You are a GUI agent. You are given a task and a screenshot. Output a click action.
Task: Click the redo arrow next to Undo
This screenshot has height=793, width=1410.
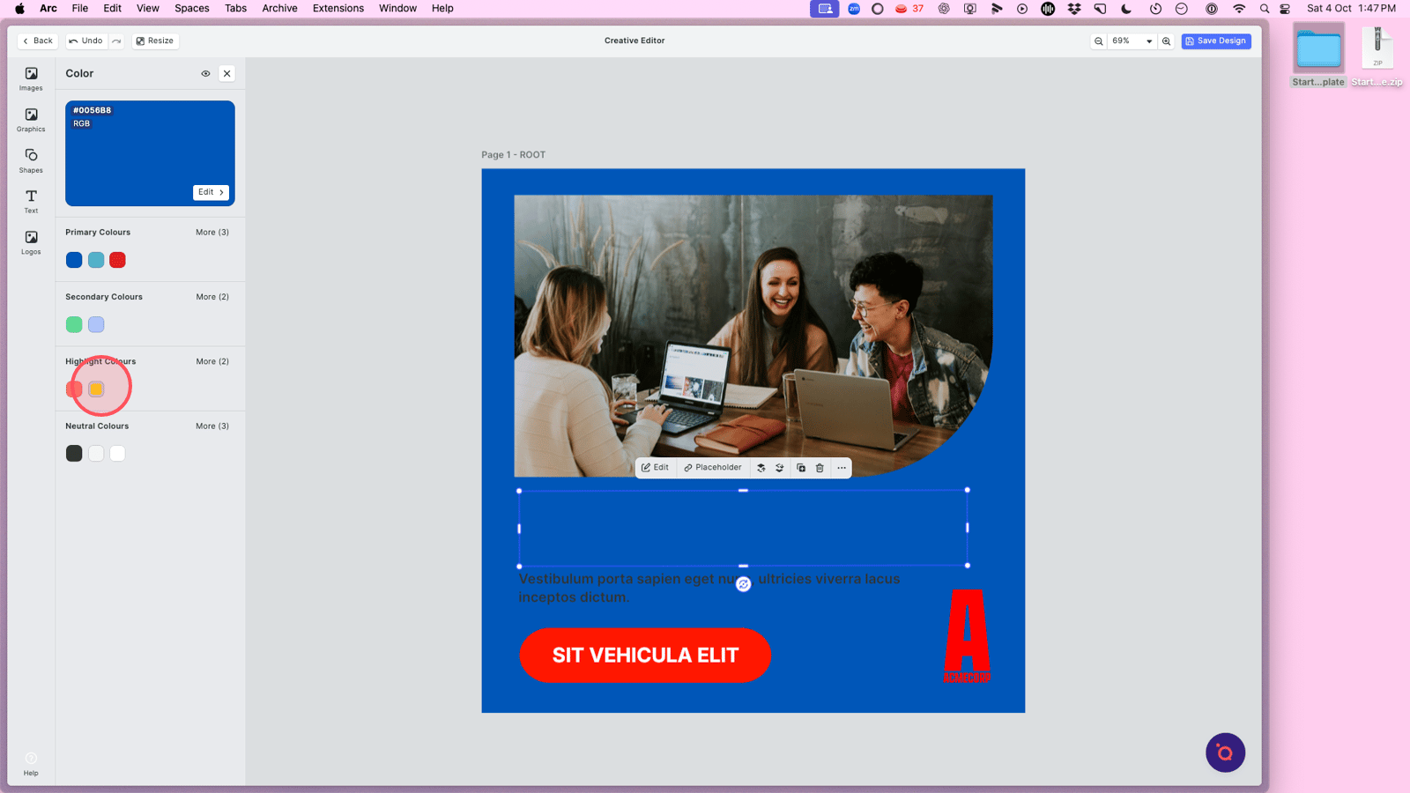pos(116,41)
